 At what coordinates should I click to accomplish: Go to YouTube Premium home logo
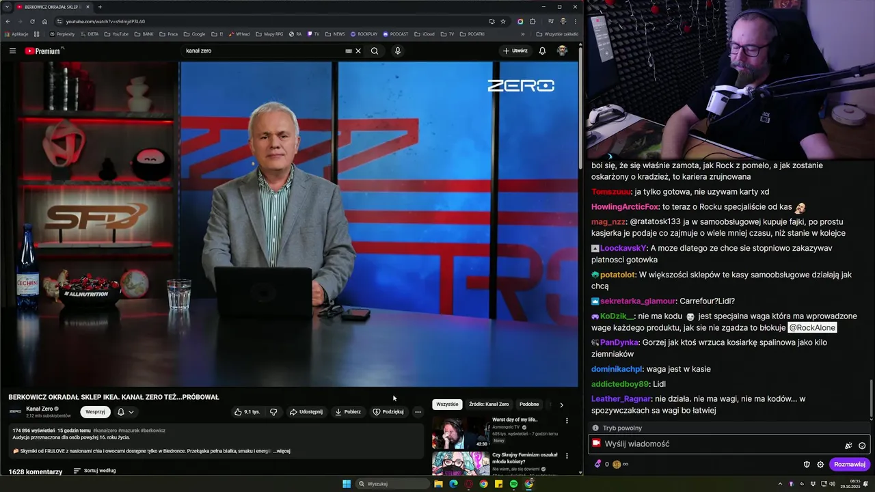click(x=43, y=51)
